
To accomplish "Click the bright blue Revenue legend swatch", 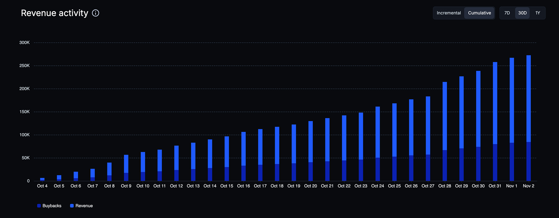I will click(x=72, y=206).
